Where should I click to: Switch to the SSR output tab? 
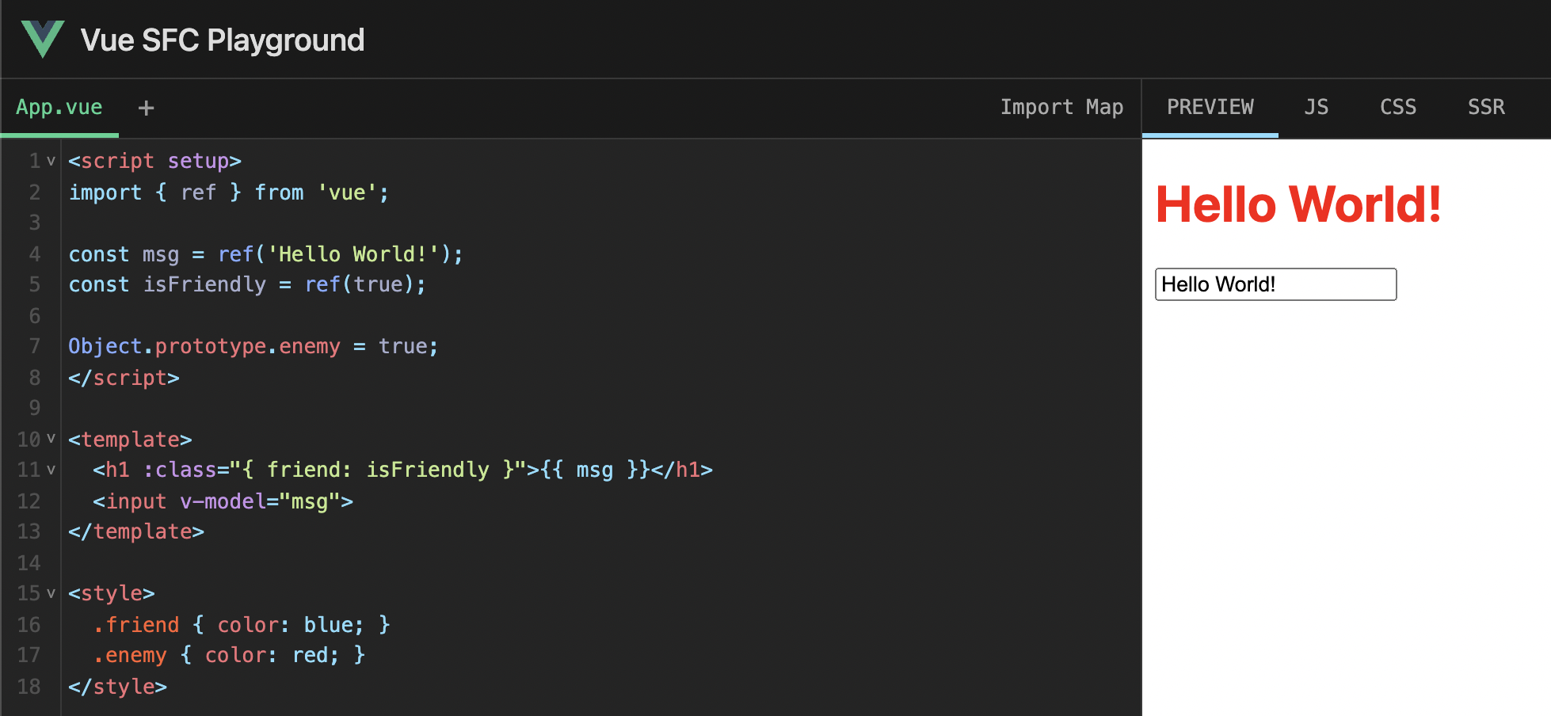point(1486,107)
